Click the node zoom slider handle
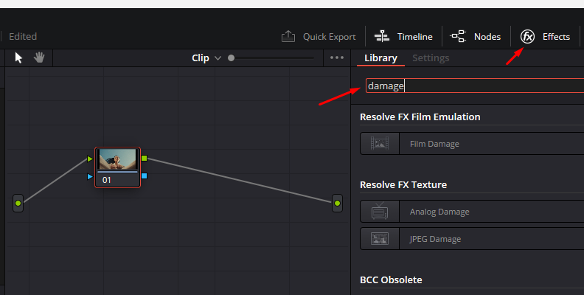The width and height of the screenshot is (584, 295). [232, 58]
